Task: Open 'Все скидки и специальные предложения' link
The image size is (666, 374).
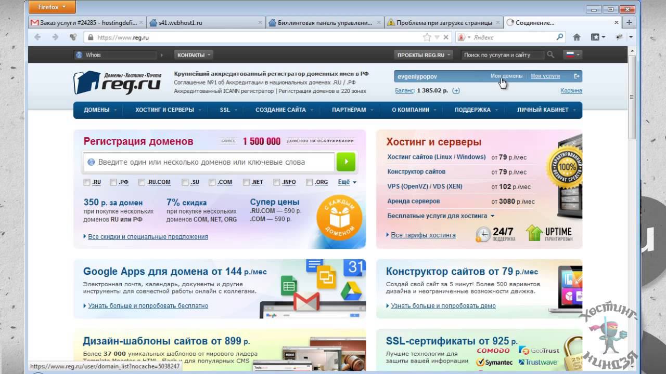Action: pyautogui.click(x=148, y=236)
